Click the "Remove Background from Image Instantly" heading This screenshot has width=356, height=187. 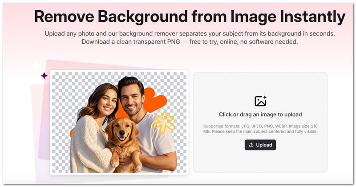pyautogui.click(x=190, y=17)
